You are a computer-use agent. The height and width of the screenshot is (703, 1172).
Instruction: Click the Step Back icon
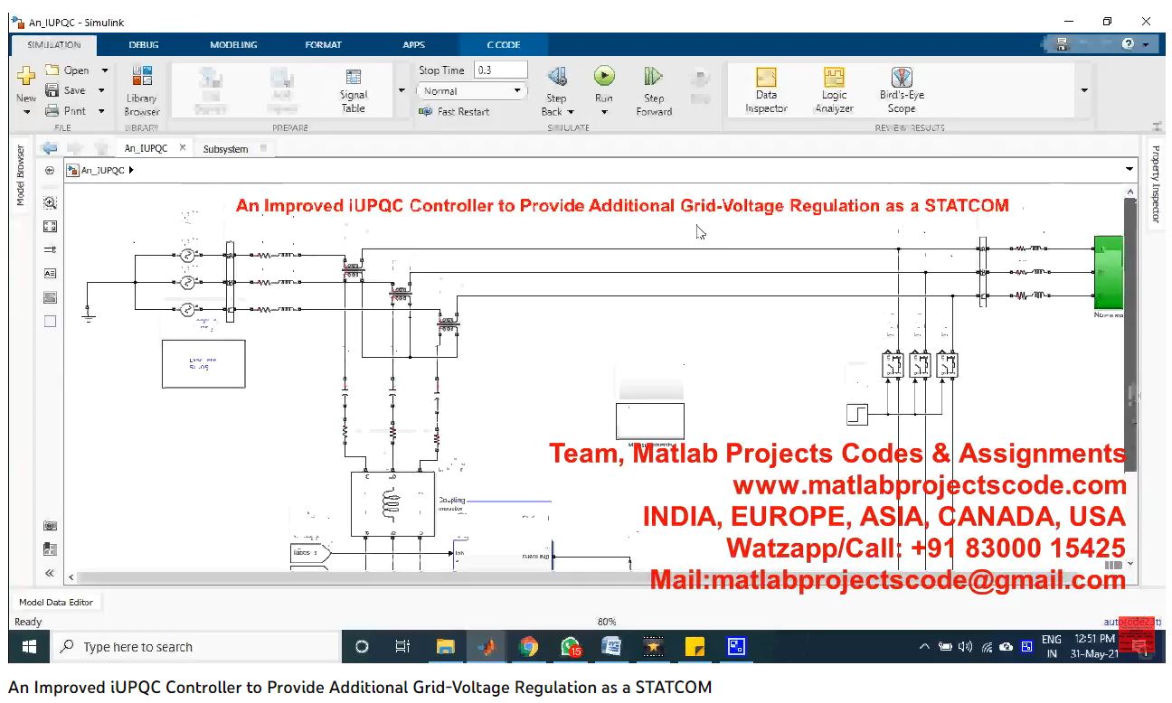tap(556, 78)
